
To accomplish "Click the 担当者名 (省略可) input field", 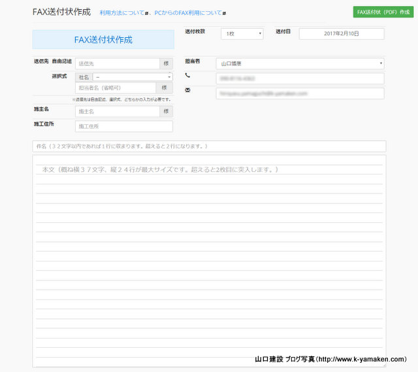I will (x=116, y=88).
